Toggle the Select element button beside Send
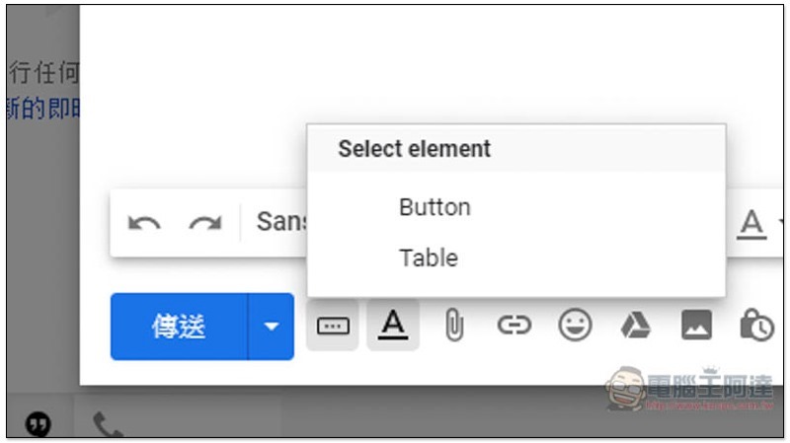This screenshot has height=443, width=790. coord(332,325)
